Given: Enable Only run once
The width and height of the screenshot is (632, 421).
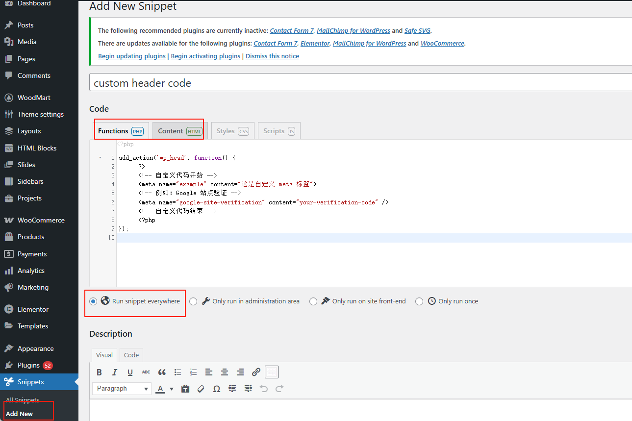Looking at the screenshot, I should [419, 301].
